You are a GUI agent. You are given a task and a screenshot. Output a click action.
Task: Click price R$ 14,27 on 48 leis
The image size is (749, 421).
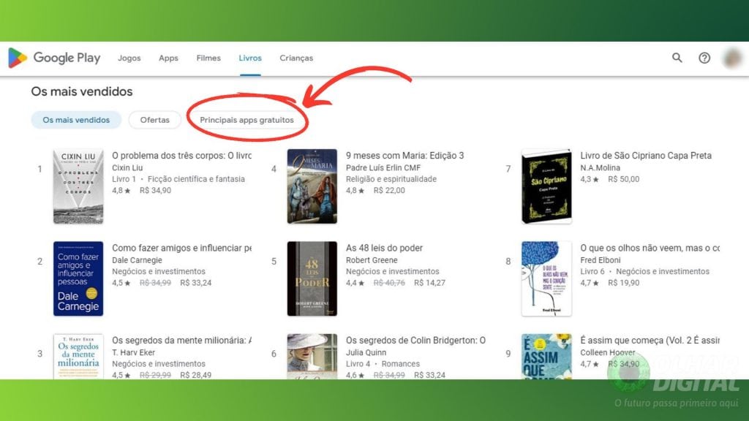pyautogui.click(x=429, y=283)
